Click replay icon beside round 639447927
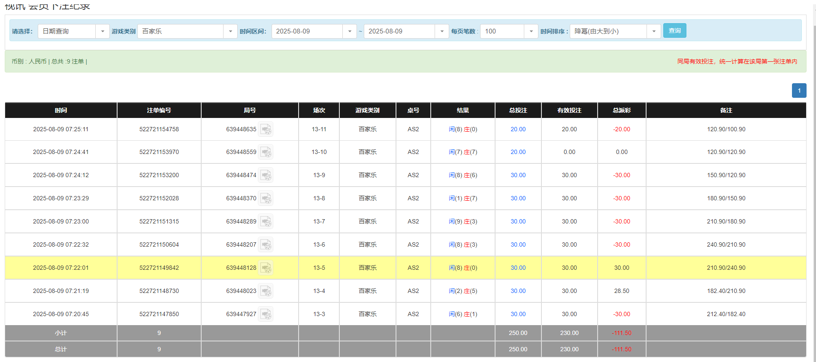The width and height of the screenshot is (816, 362). pyautogui.click(x=266, y=314)
